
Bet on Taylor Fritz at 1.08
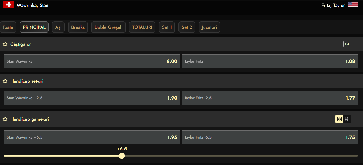click(270, 61)
